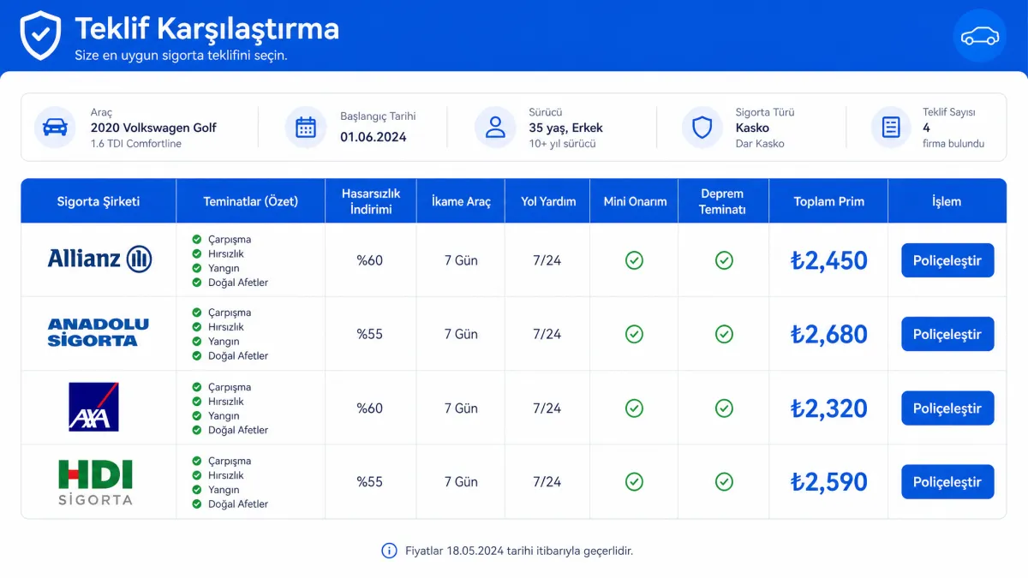Click the Kasko insurance type value
Viewport: 1028px width, 578px height.
(752, 128)
